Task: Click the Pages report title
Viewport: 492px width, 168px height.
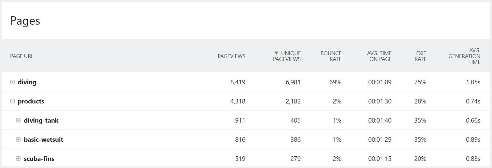Action: pyautogui.click(x=25, y=21)
